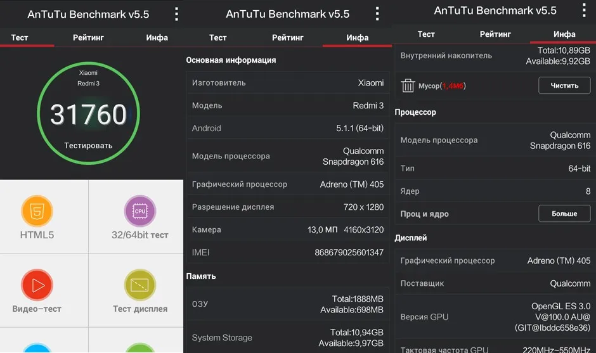The width and height of the screenshot is (596, 353).
Task: Open overflow menu in left AnTuTu screen
Action: pos(176,14)
